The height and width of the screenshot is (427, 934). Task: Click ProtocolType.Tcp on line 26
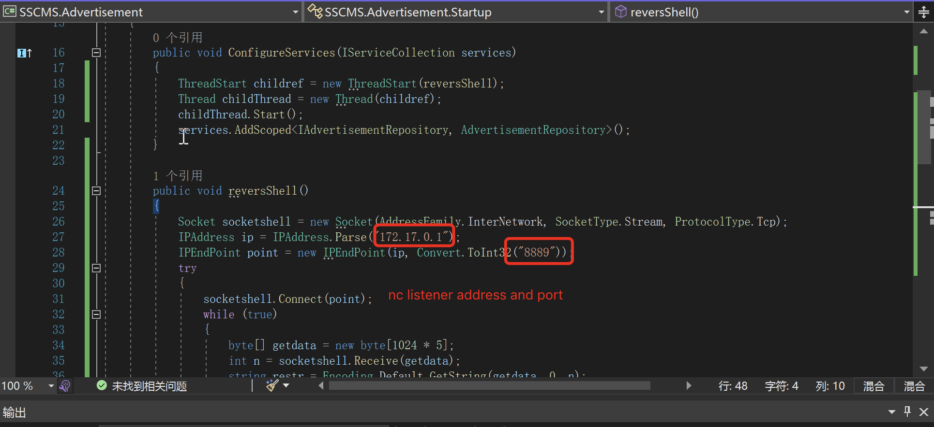pyautogui.click(x=725, y=221)
